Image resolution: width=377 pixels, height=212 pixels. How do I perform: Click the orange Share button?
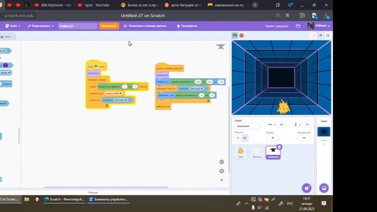click(109, 26)
